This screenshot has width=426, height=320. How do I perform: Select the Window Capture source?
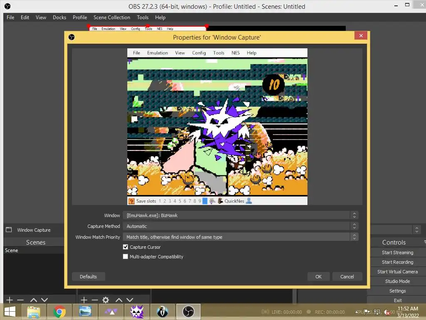pyautogui.click(x=34, y=230)
